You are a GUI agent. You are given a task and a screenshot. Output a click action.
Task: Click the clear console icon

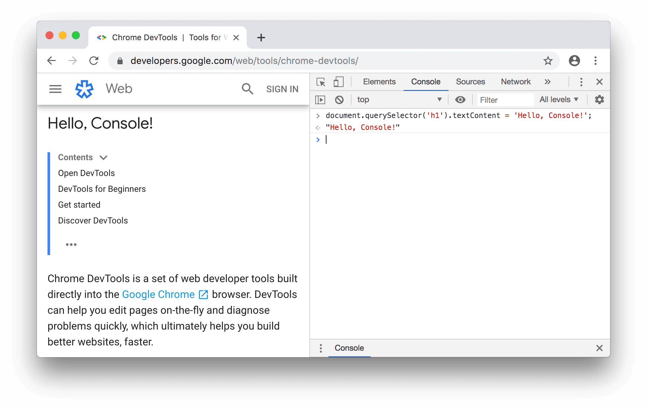coord(340,100)
